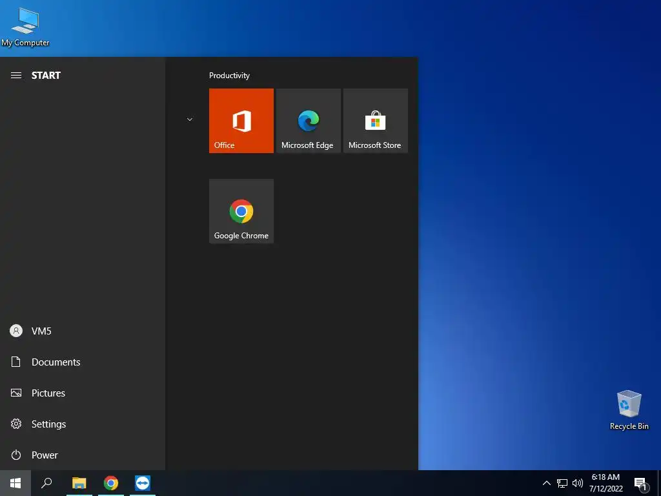This screenshot has height=496, width=661.
Task: Launch Microsoft Edge from Start tiles
Action: pyautogui.click(x=308, y=121)
